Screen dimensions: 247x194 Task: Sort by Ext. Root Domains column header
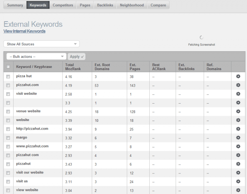102,67
